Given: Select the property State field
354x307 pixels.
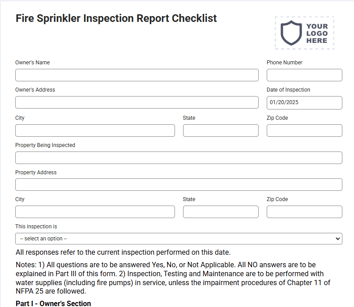Looking at the screenshot, I should (x=221, y=212).
